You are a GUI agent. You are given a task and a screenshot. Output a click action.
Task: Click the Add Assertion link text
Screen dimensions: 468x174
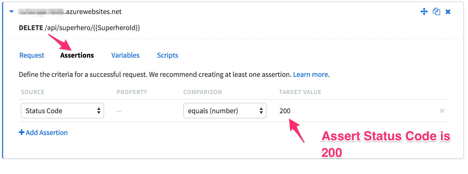(x=47, y=133)
